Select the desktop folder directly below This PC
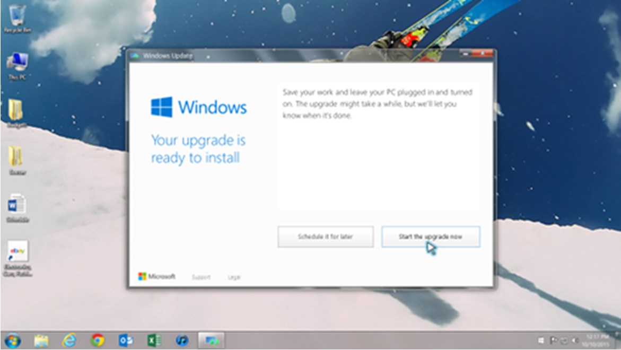621x350 pixels. [x=17, y=113]
